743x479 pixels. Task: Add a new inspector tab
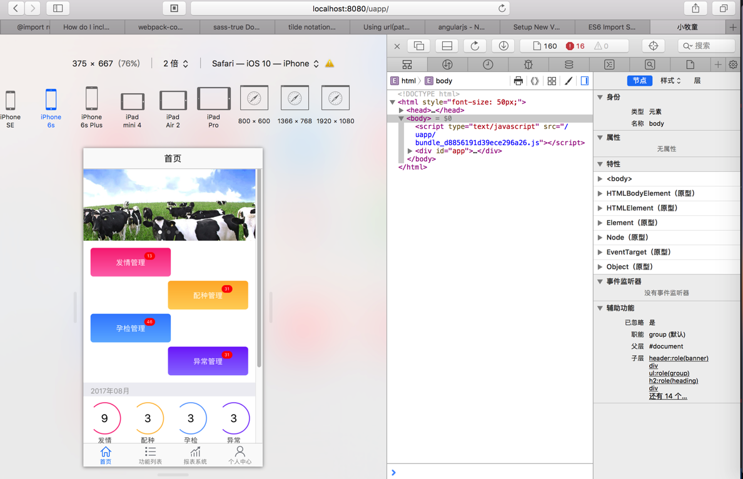pos(718,64)
